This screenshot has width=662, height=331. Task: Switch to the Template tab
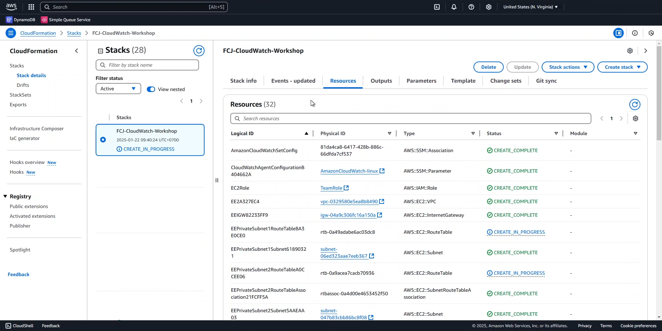pyautogui.click(x=463, y=81)
